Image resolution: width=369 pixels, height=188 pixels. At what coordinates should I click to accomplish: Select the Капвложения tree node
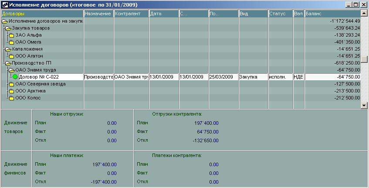click(x=27, y=49)
